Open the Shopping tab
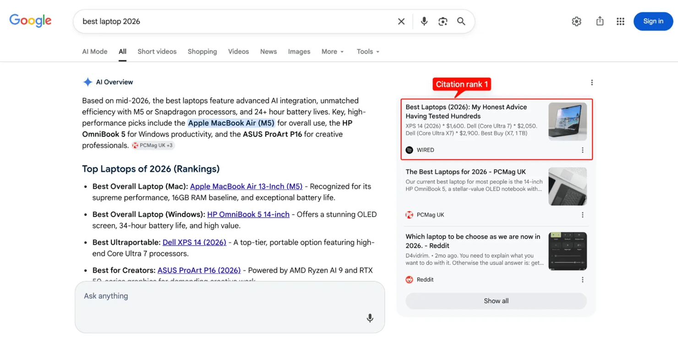Viewport: 678px width, 341px height. pyautogui.click(x=202, y=52)
